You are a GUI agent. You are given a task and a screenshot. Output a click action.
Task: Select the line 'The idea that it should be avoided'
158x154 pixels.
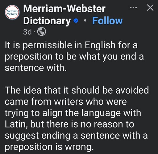(x=77, y=90)
